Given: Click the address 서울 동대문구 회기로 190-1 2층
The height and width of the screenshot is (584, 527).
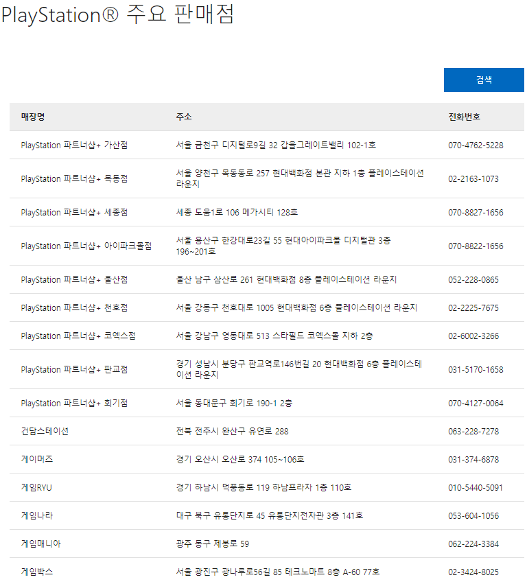Looking at the screenshot, I should [x=234, y=403].
